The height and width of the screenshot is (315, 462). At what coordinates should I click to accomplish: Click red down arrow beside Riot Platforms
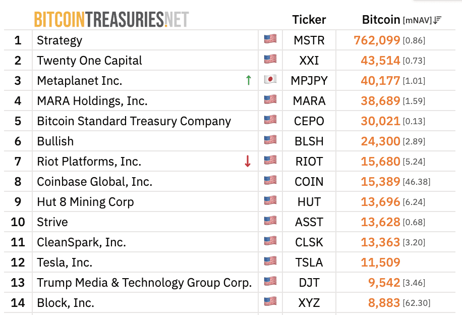[x=247, y=161]
